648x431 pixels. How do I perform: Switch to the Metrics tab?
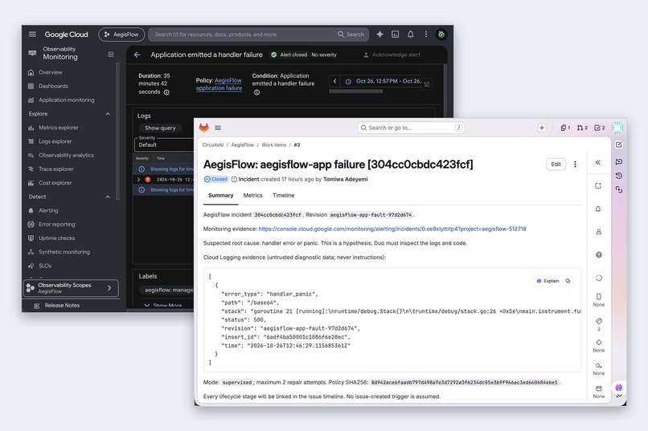coord(253,196)
